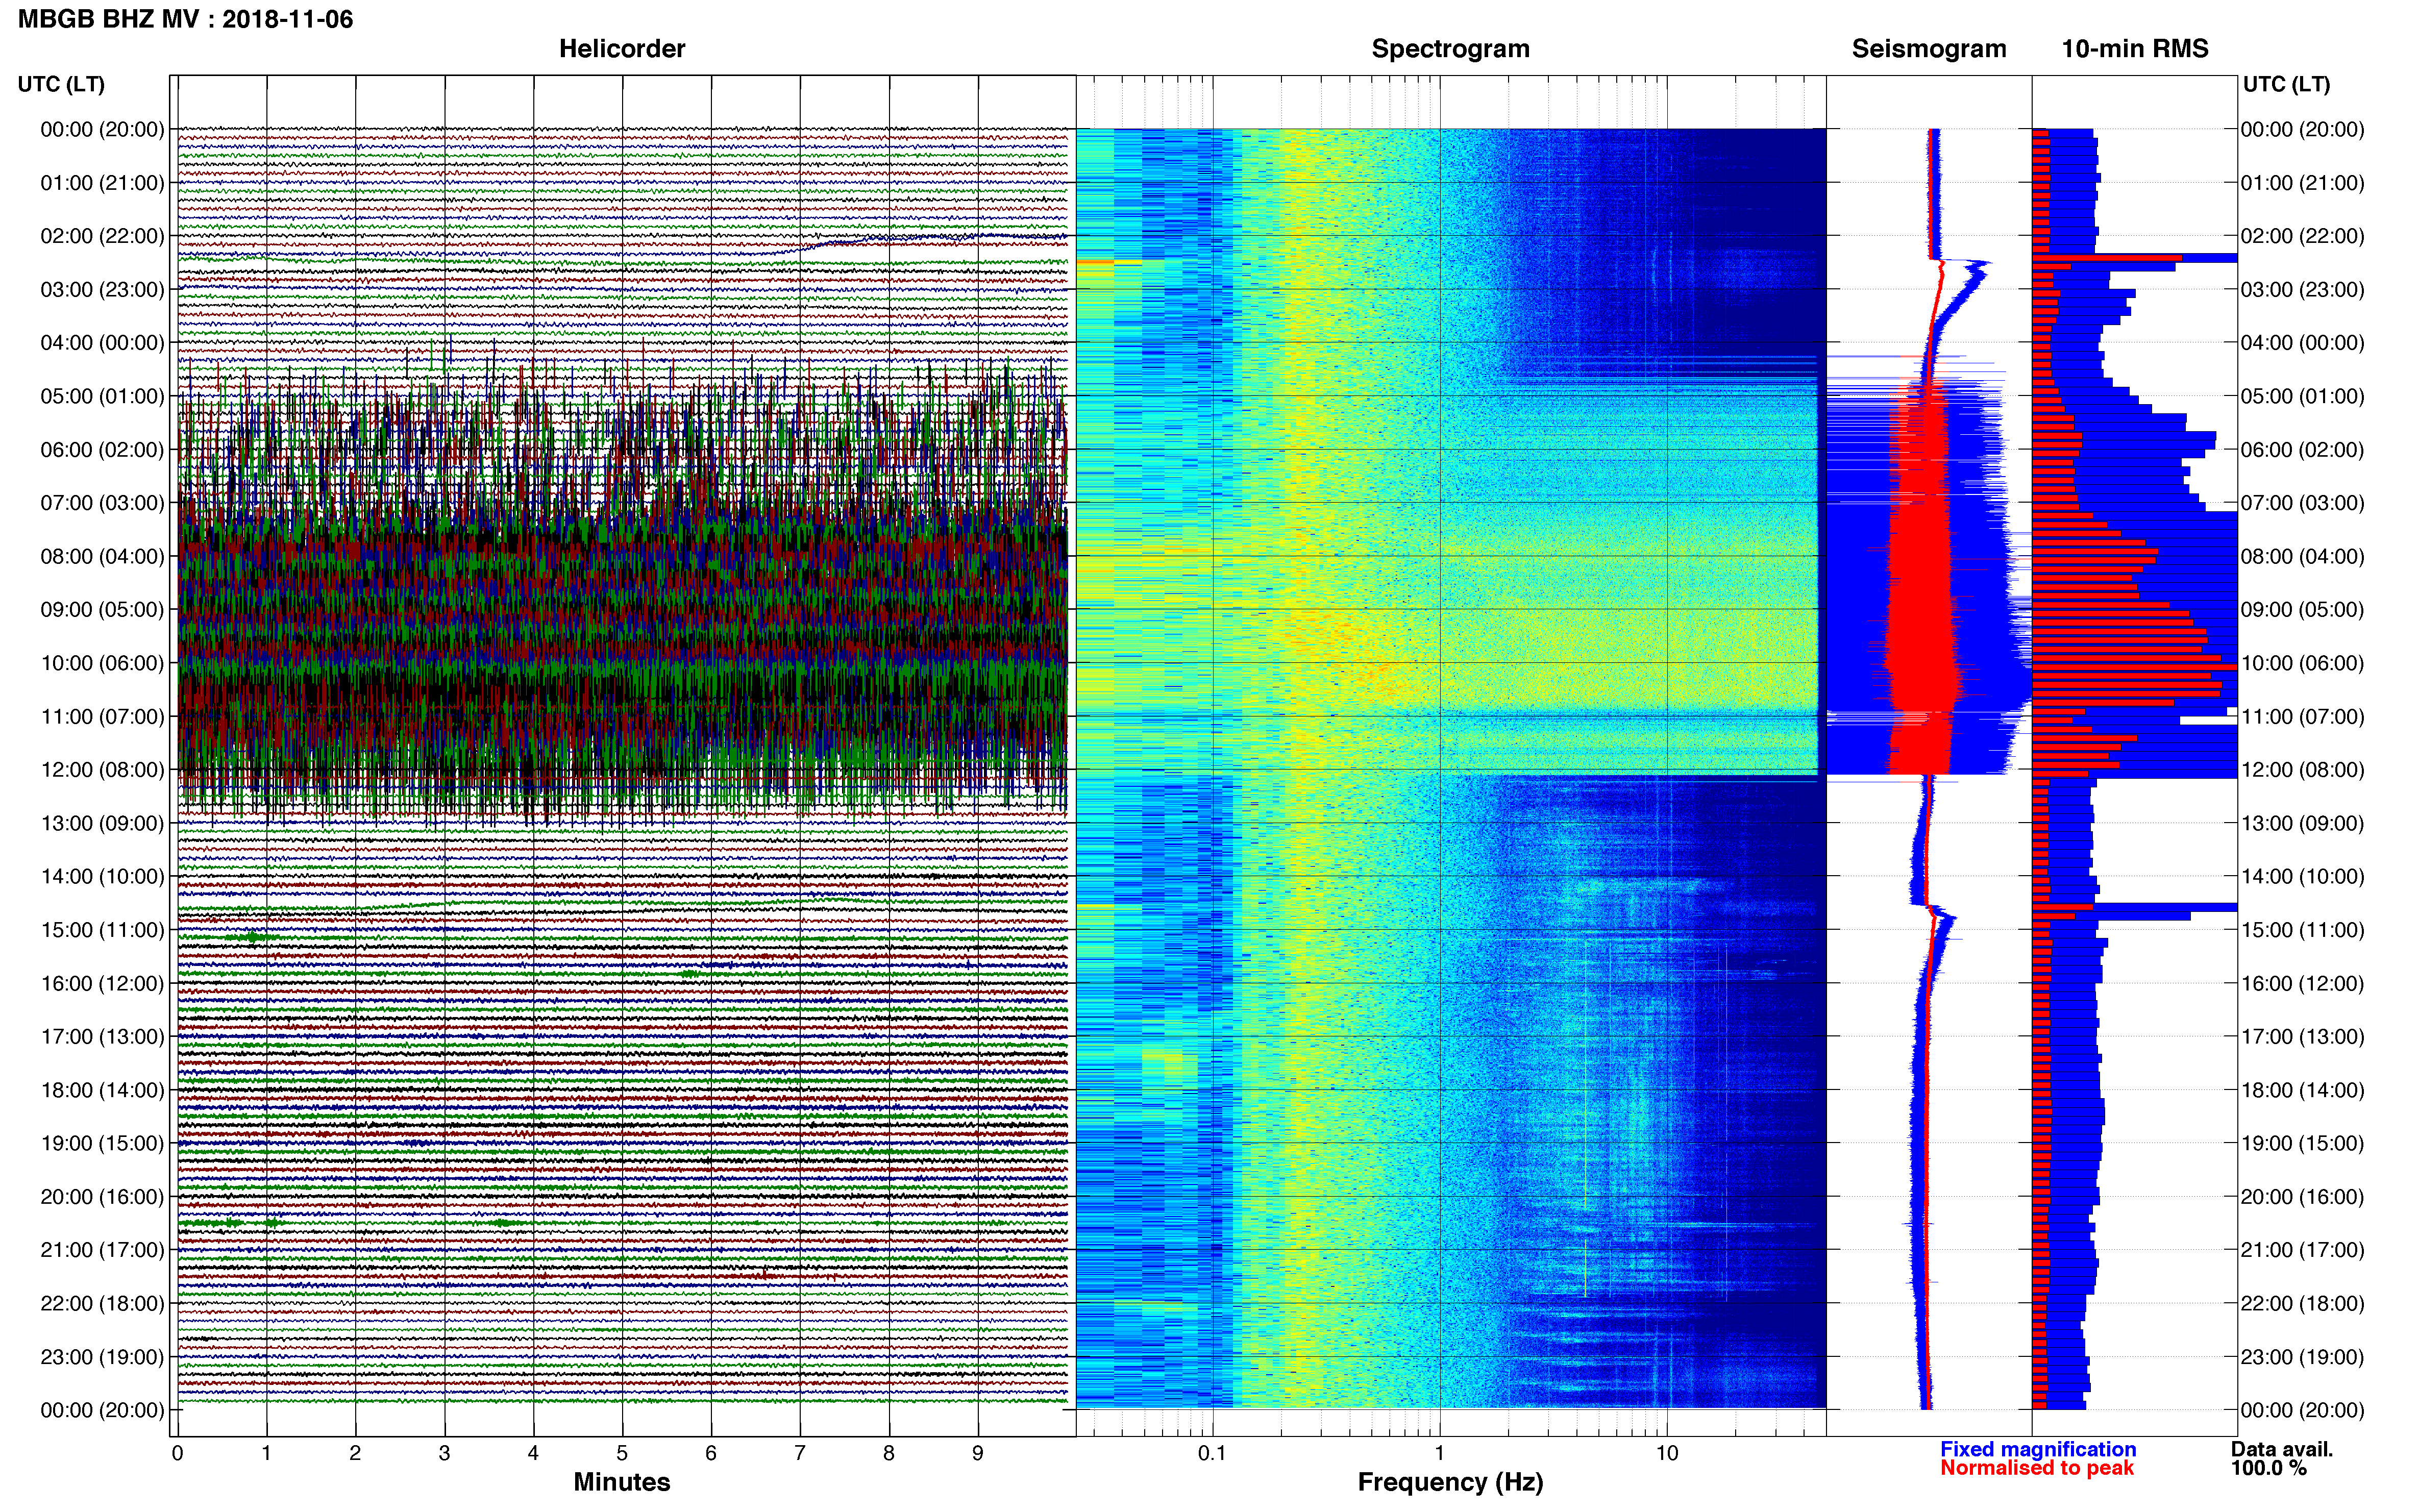The width and height of the screenshot is (2419, 1512).
Task: Click the right '12:00 (08:00)' time label
Action: click(2302, 770)
